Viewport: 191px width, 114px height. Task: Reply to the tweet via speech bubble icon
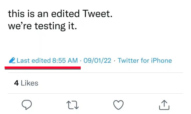[x=27, y=104]
